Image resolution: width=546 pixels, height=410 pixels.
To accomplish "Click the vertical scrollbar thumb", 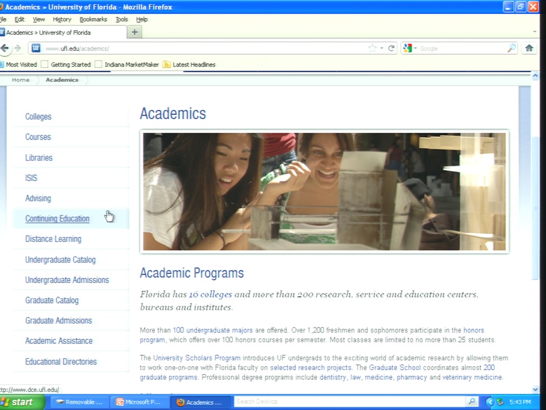I will (535, 208).
